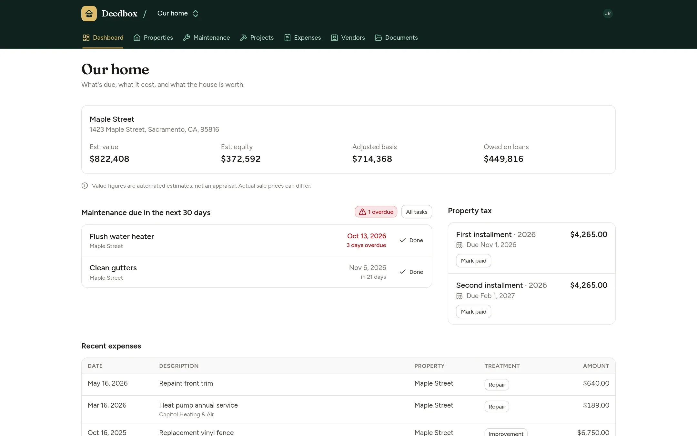Go to the Expenses tab
Image resolution: width=697 pixels, height=436 pixels.
click(x=302, y=38)
